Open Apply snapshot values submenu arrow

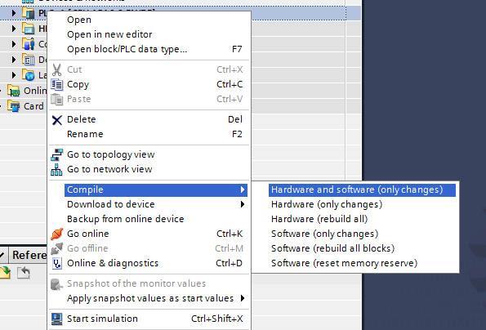[243, 298]
